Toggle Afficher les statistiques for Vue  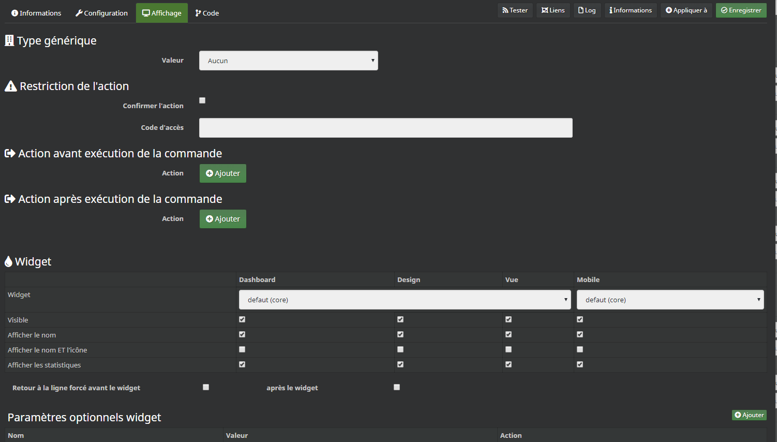pos(509,364)
